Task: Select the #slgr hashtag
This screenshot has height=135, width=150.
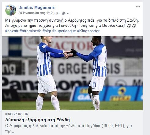Action: point(47,31)
